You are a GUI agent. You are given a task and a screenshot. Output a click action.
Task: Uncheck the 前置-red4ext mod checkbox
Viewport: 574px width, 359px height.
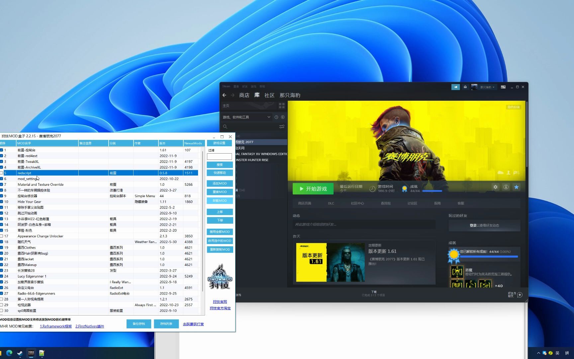[x=2, y=156]
